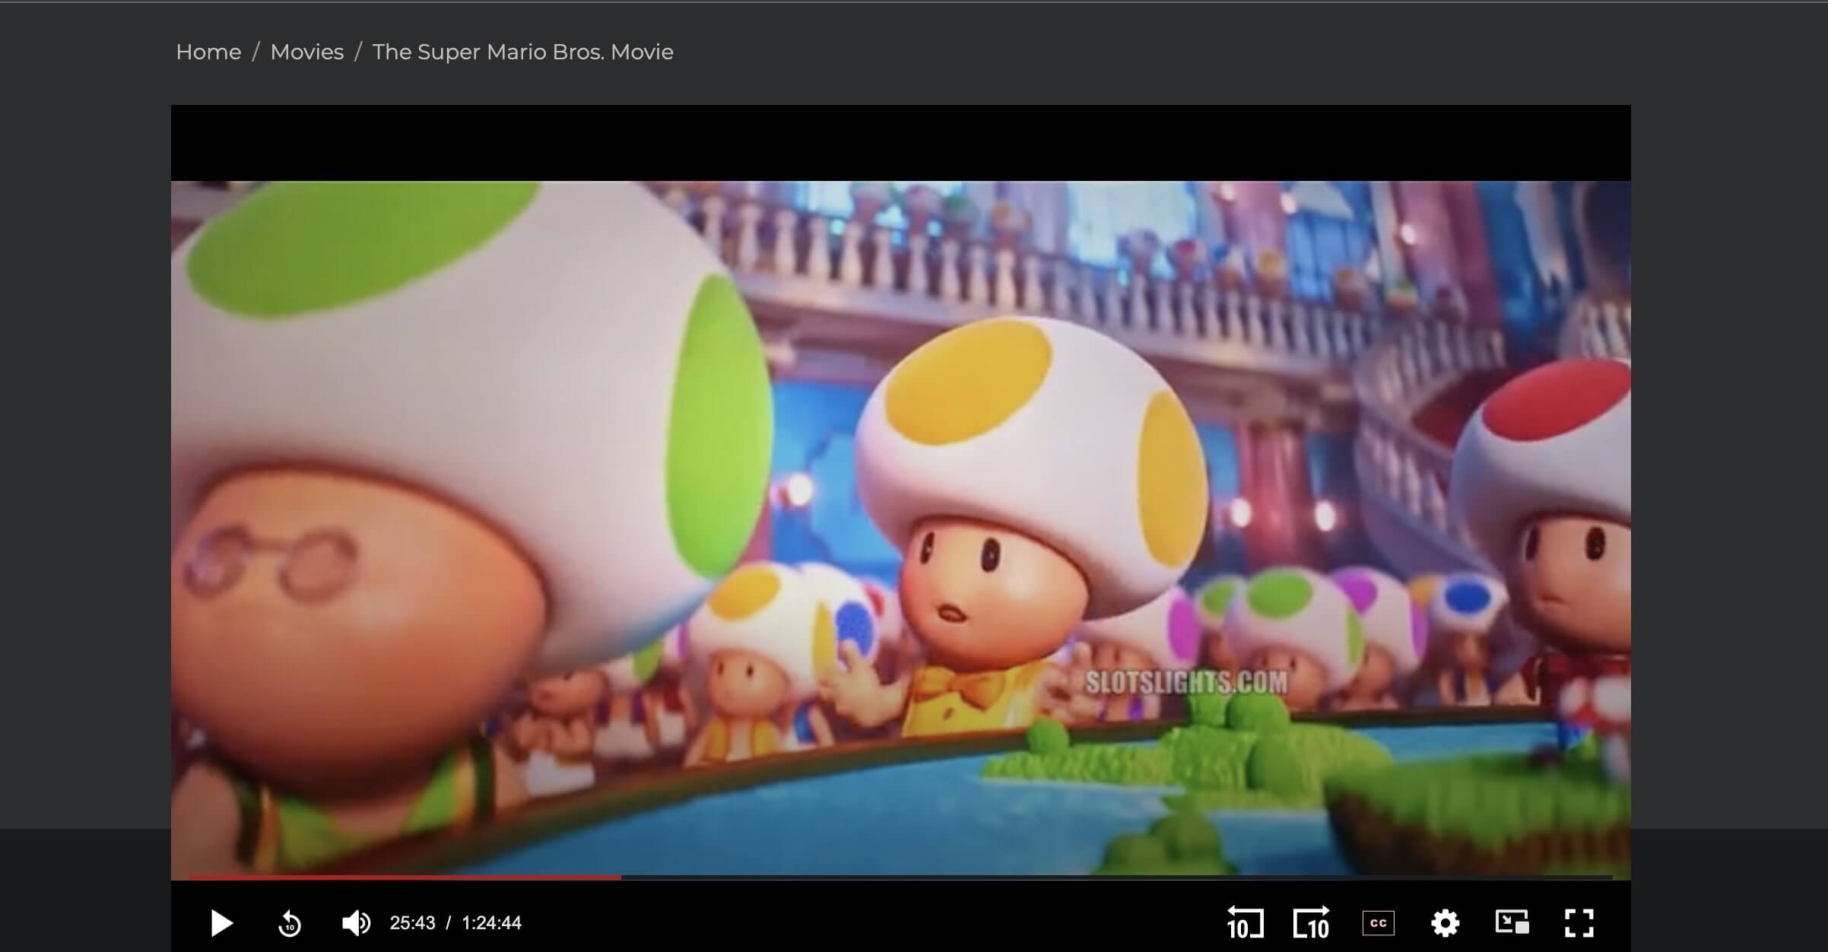Open the Movies breadcrumb link
1828x952 pixels.
point(306,52)
